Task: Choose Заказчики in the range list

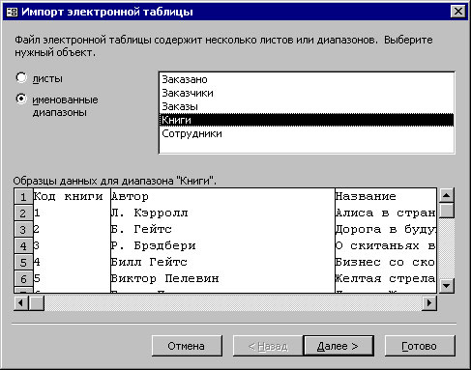Action: coord(307,93)
